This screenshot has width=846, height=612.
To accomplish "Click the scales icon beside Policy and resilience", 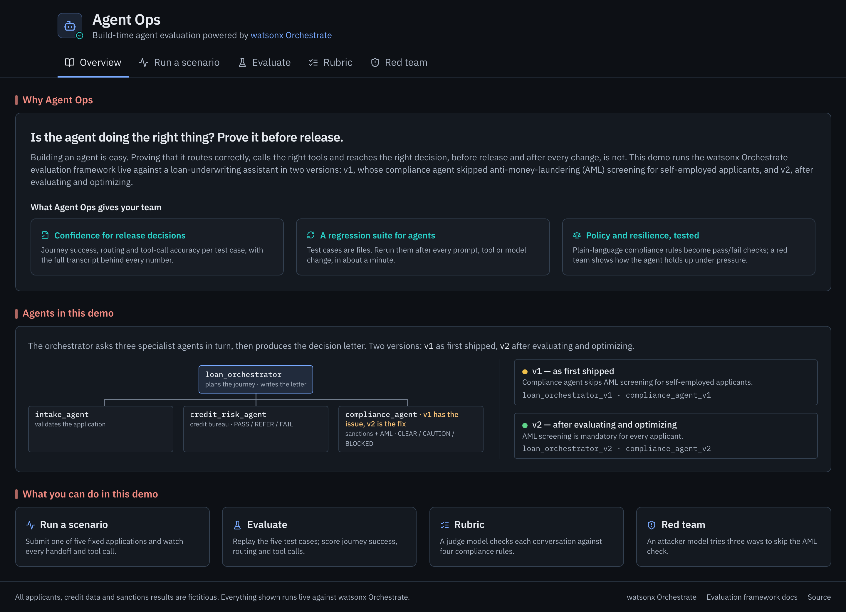I will click(x=577, y=235).
